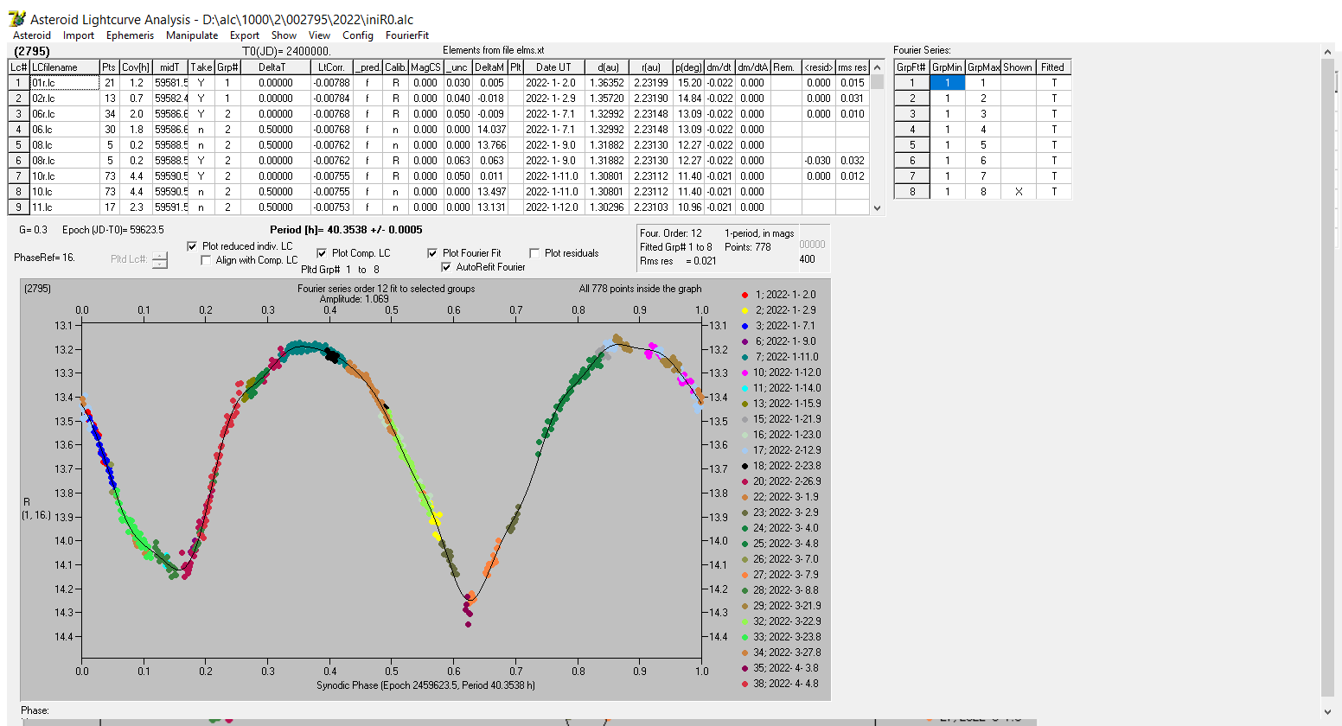This screenshot has height=726, width=1342.
Task: Select the 08r.lc filename cell
Action: pos(64,161)
